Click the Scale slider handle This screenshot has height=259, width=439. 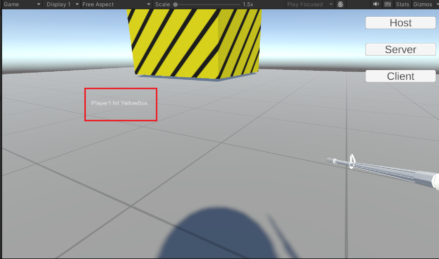(176, 4)
